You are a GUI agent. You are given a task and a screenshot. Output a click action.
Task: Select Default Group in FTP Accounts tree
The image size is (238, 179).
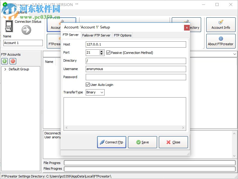(x=19, y=69)
